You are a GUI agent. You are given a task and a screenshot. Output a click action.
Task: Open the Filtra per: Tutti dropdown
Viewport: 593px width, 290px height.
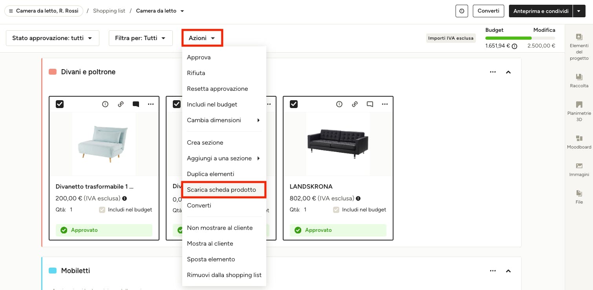(141, 38)
